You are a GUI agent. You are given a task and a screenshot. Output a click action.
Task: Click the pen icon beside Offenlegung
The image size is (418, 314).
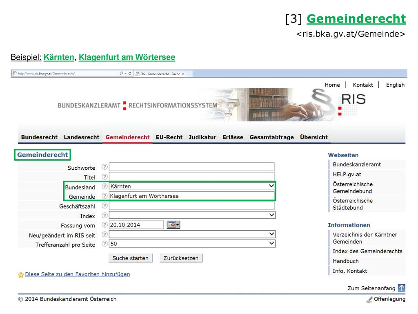(x=369, y=300)
